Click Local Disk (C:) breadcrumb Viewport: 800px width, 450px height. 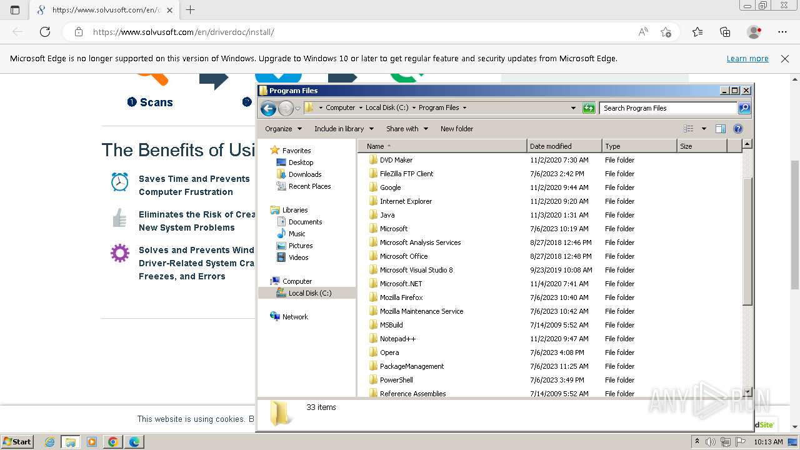[x=387, y=107]
